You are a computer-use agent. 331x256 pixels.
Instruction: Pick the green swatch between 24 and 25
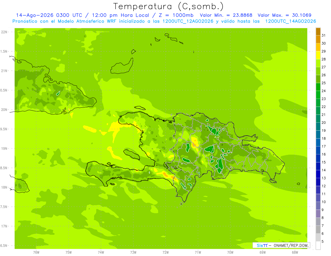[318, 87]
